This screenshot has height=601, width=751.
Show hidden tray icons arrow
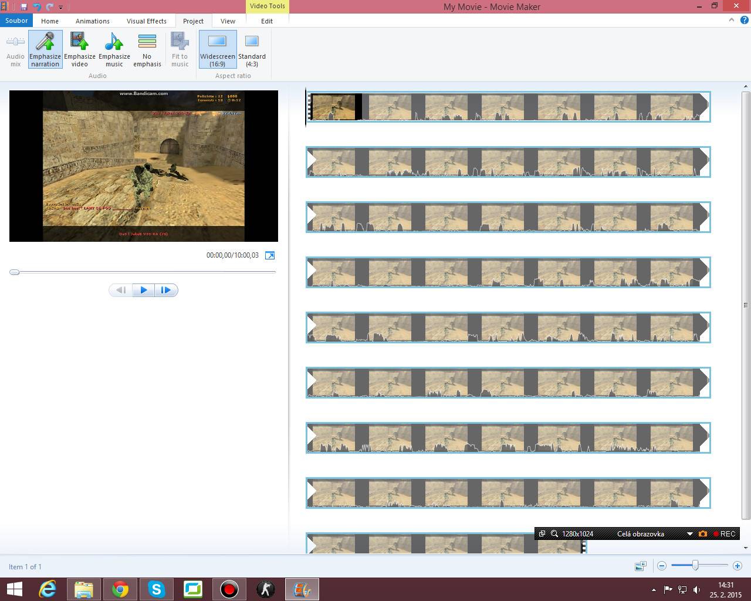[x=654, y=590]
